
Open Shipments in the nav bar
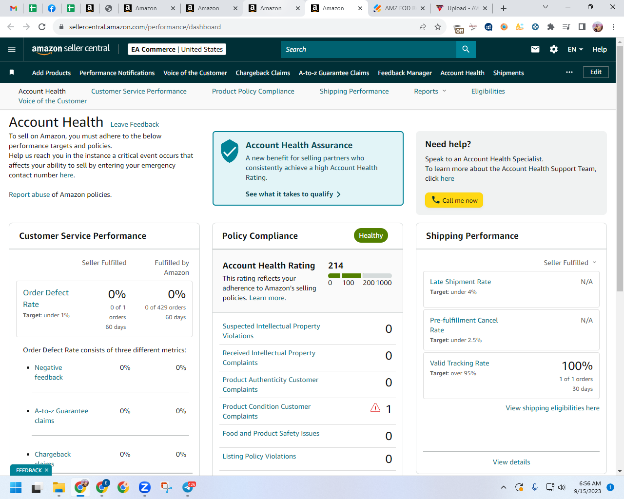(508, 73)
